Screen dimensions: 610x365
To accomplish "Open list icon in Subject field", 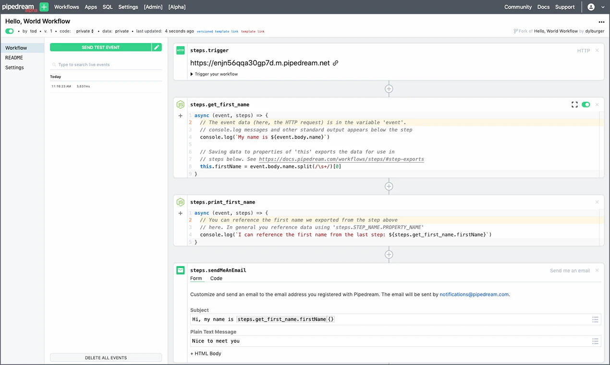I will [x=595, y=319].
